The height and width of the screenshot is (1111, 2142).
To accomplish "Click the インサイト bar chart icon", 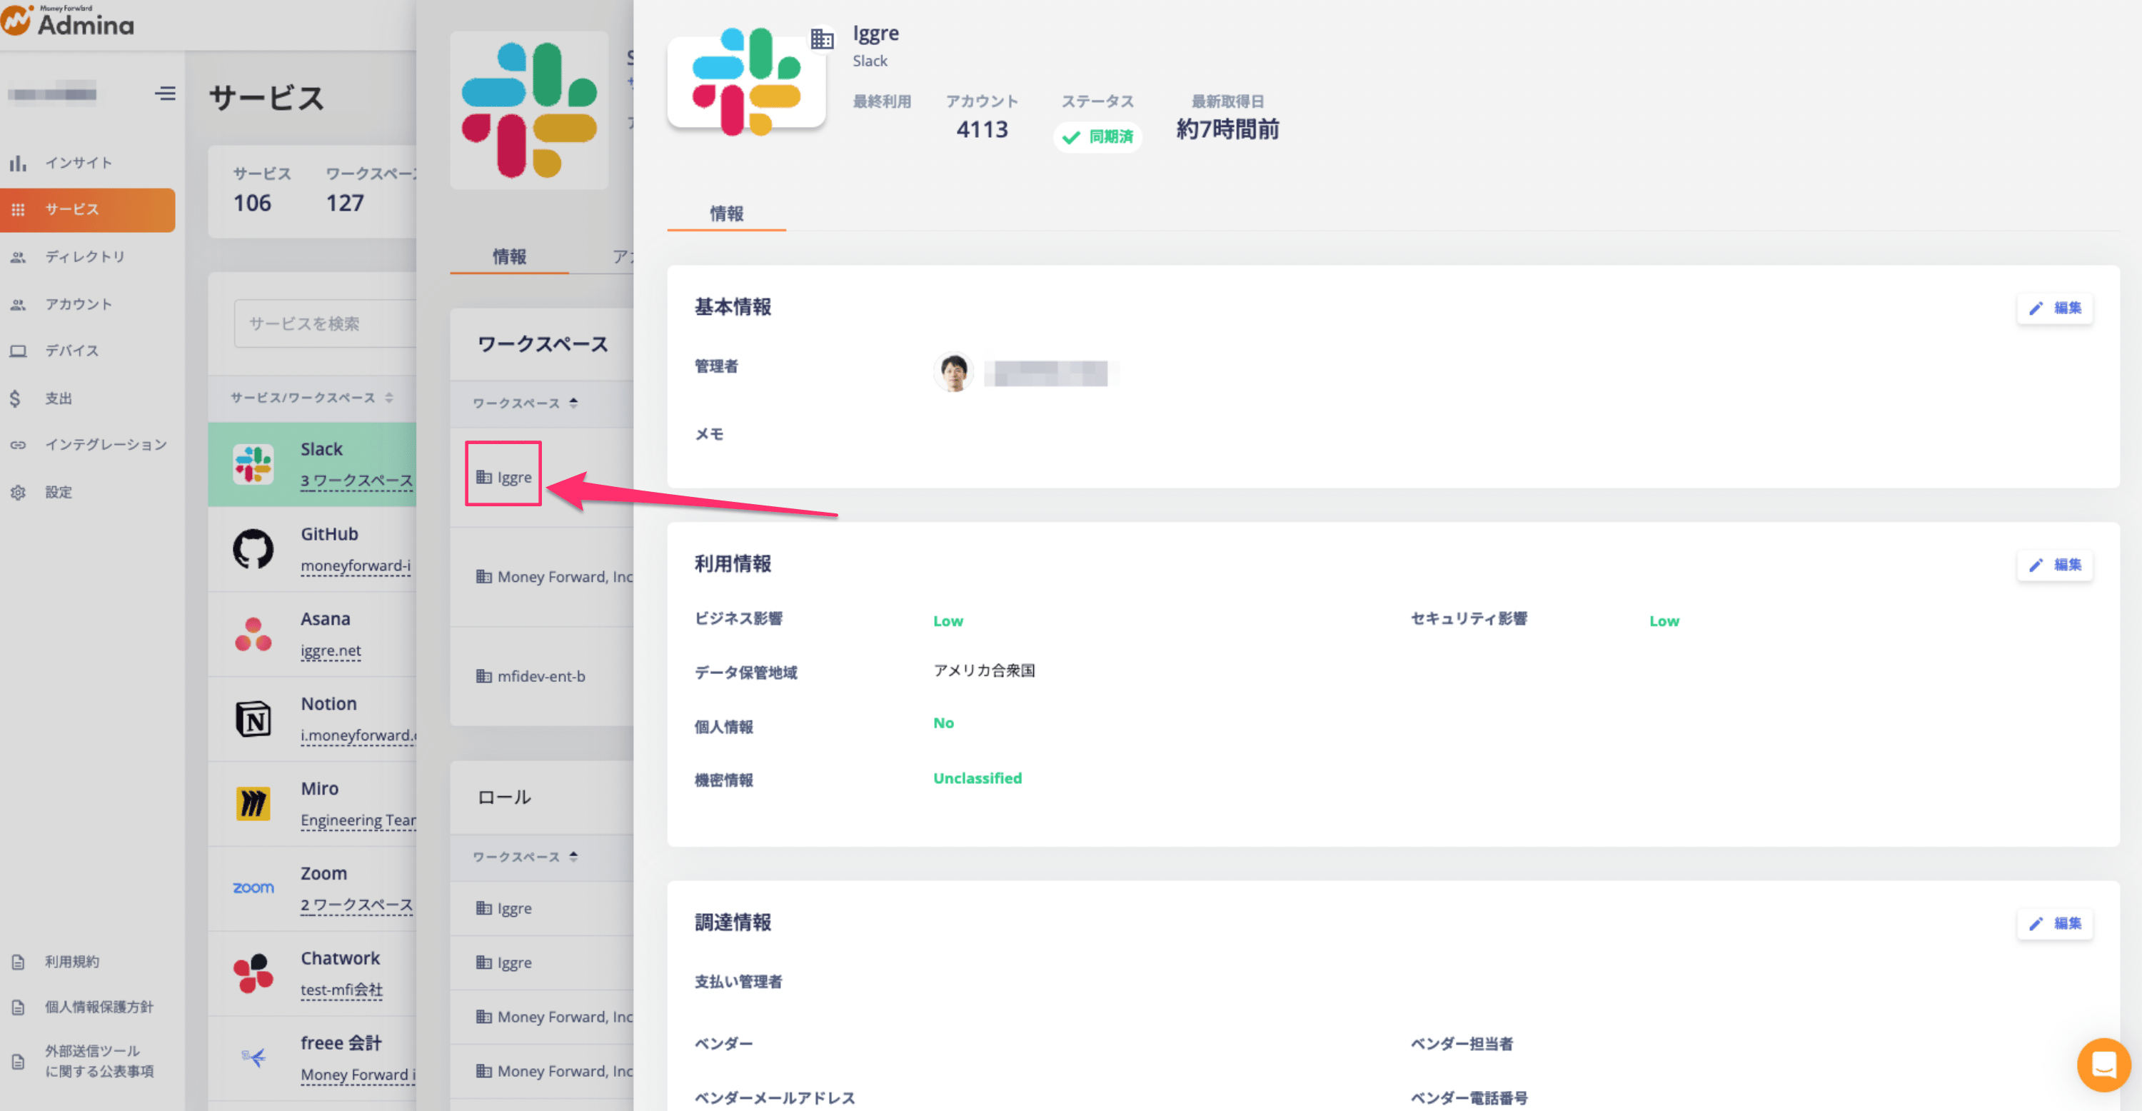I will pos(19,163).
